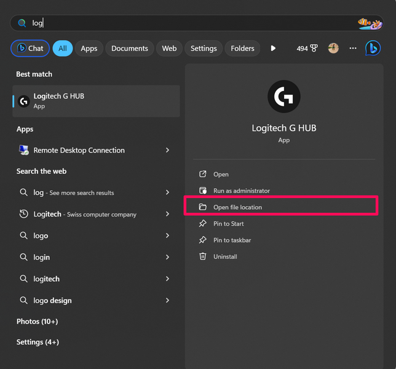Click the play arrow to show more filters
This screenshot has height=369, width=396.
click(273, 48)
